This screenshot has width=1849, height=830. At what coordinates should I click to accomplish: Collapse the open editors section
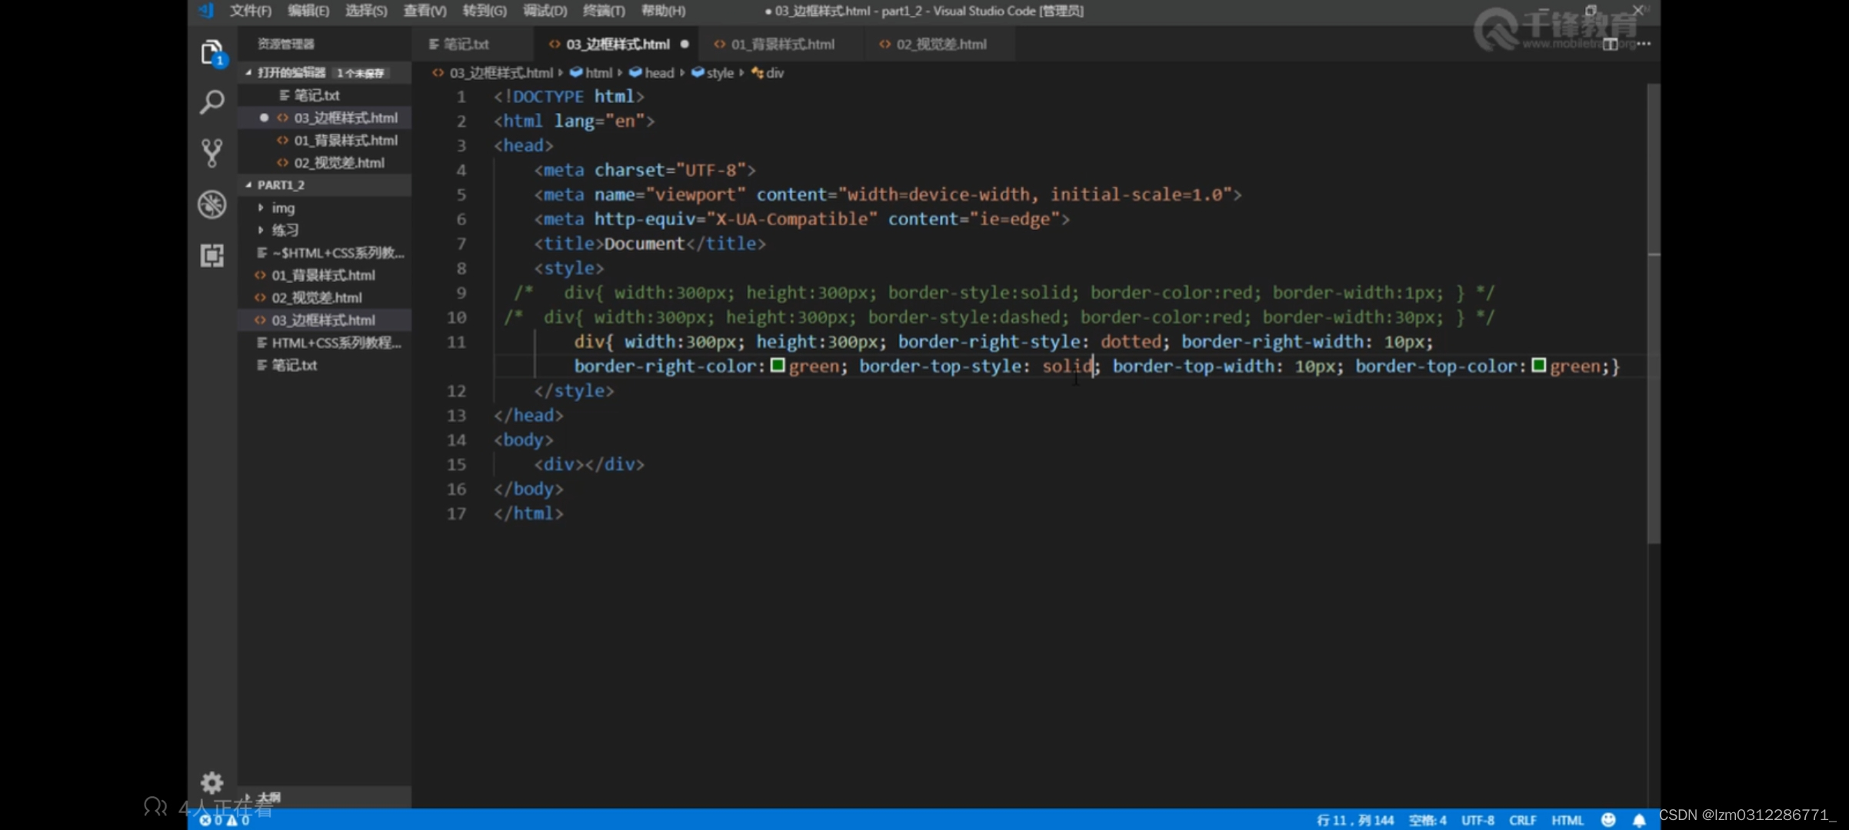248,72
